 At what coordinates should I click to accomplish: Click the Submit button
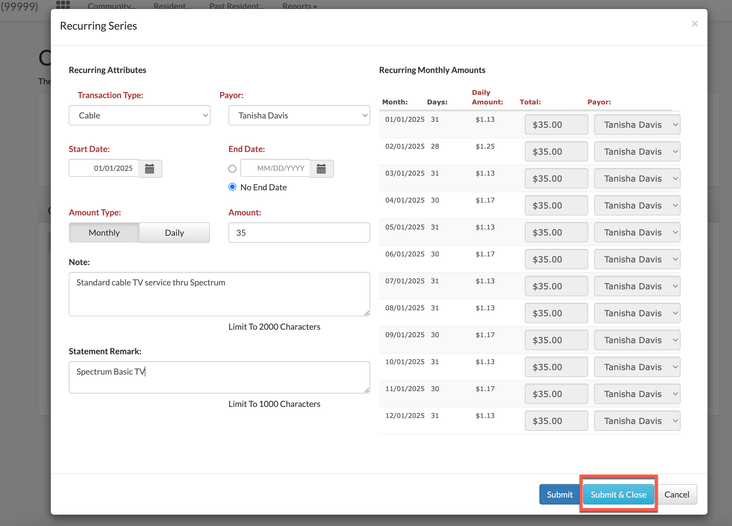(559, 494)
